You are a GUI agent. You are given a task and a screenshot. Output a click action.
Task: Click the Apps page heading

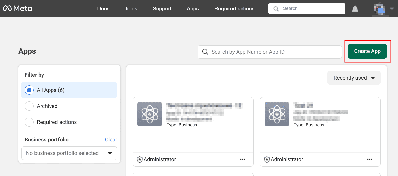click(x=27, y=51)
